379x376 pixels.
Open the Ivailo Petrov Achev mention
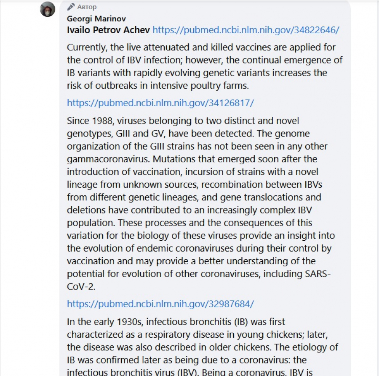coord(108,30)
